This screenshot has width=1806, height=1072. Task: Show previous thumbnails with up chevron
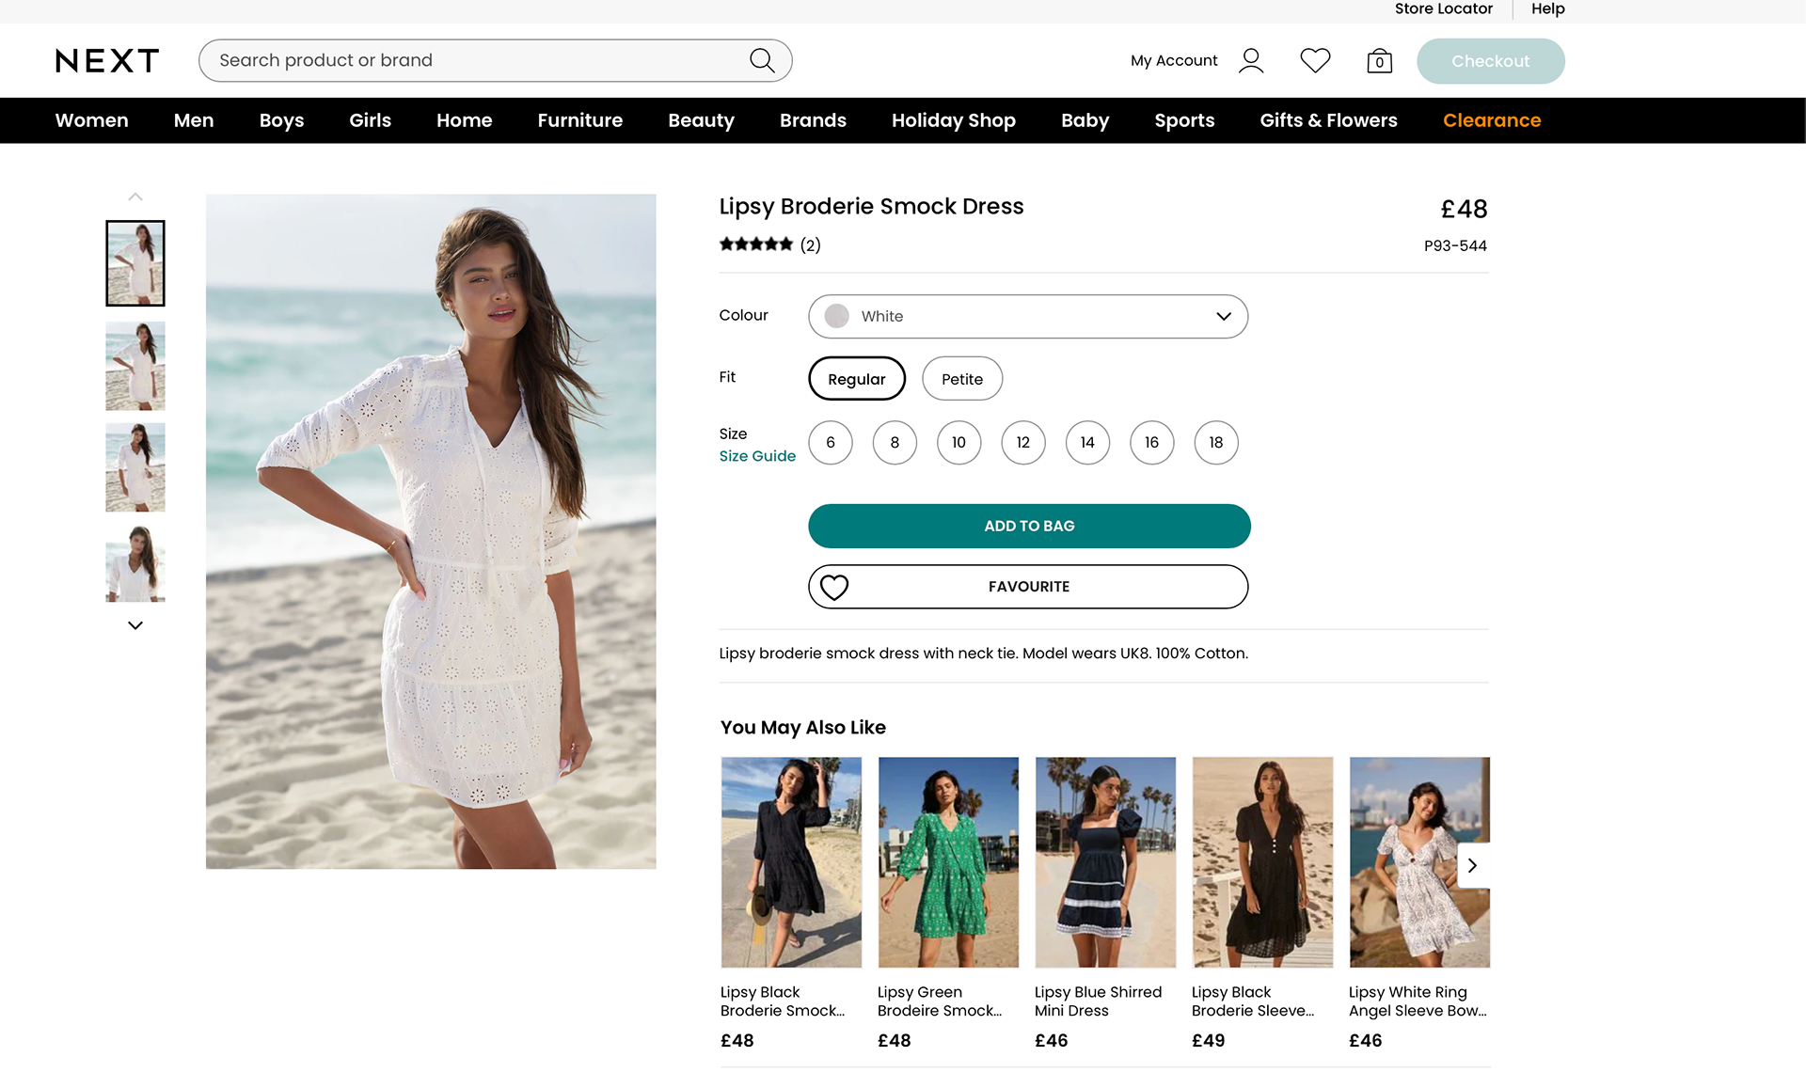135,197
